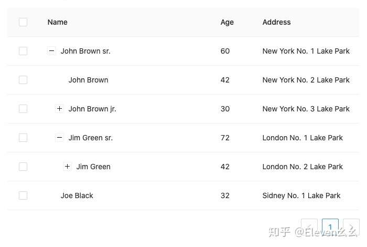Collapse the Jim Green sr. row
367x247 pixels.
click(59, 138)
